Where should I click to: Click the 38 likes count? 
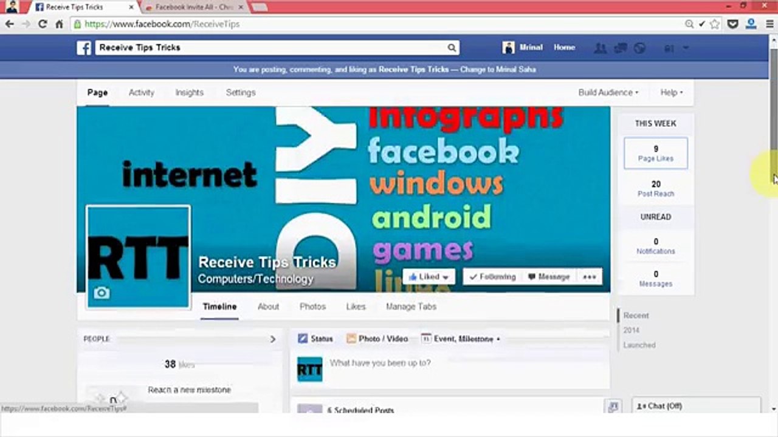[x=179, y=364]
